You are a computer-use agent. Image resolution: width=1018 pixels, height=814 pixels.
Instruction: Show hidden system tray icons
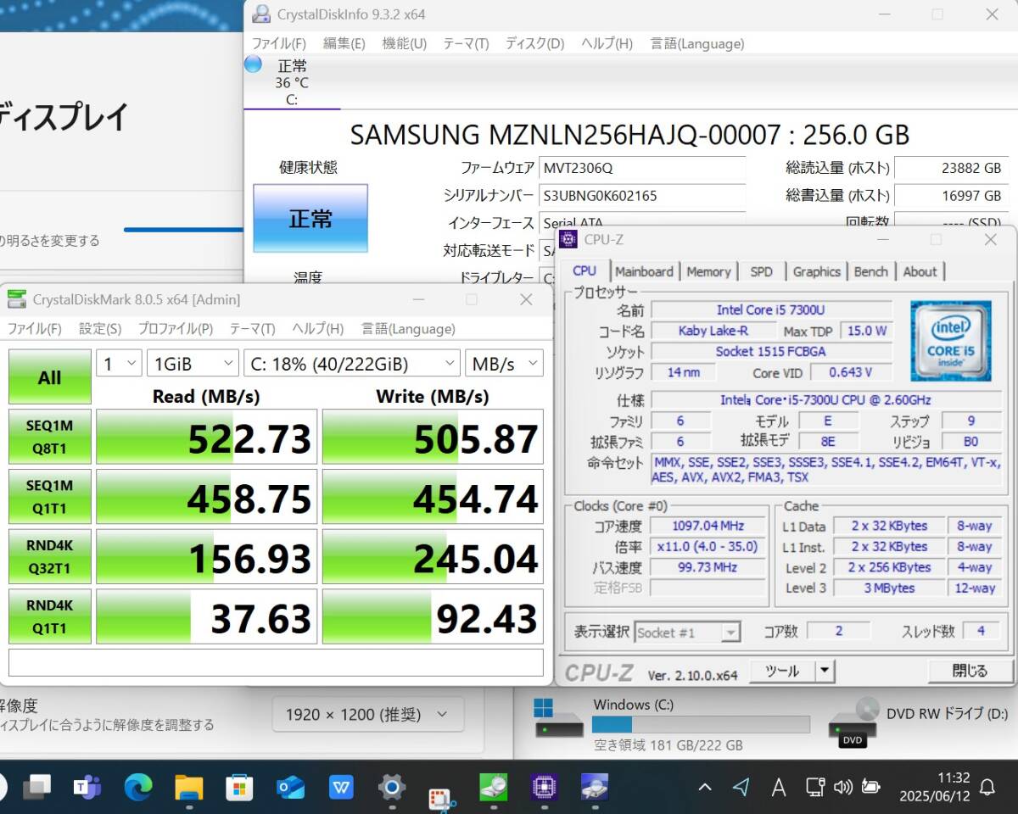[x=704, y=788]
